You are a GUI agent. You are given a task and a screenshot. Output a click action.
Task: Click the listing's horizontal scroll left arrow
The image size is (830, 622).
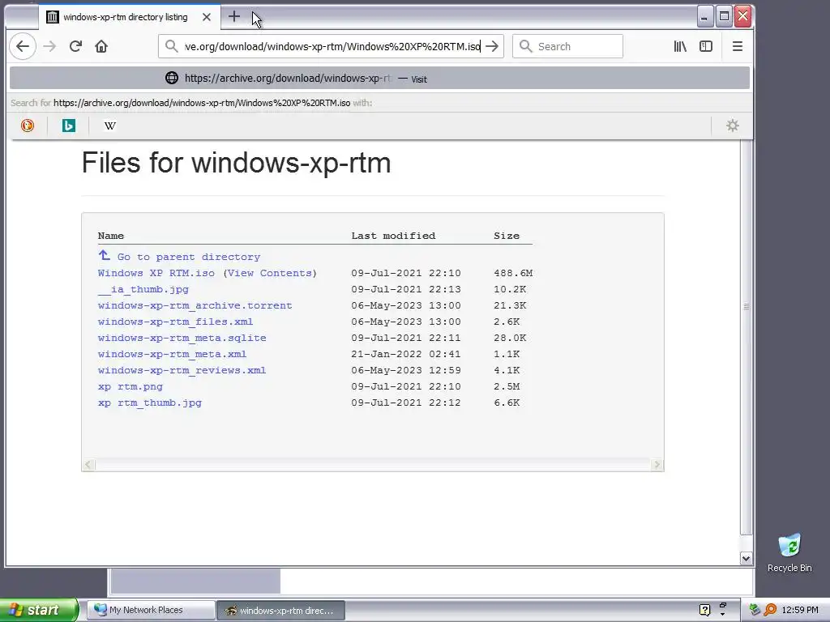[88, 465]
